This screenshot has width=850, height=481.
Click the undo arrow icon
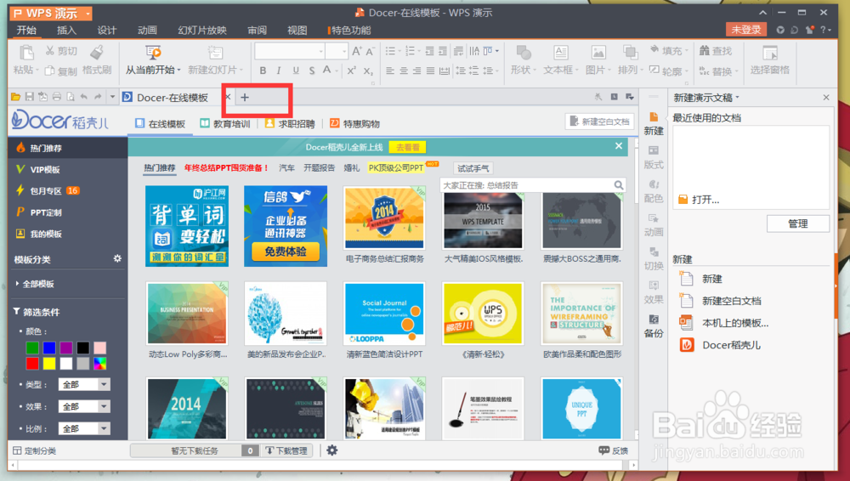pos(84,97)
